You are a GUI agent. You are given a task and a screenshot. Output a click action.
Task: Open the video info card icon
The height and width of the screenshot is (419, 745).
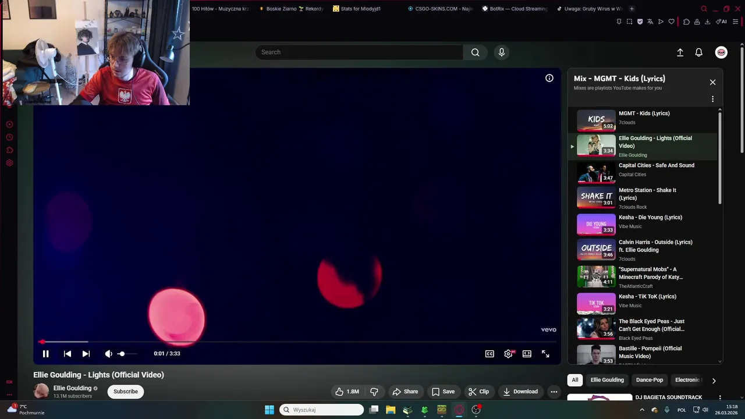click(549, 78)
